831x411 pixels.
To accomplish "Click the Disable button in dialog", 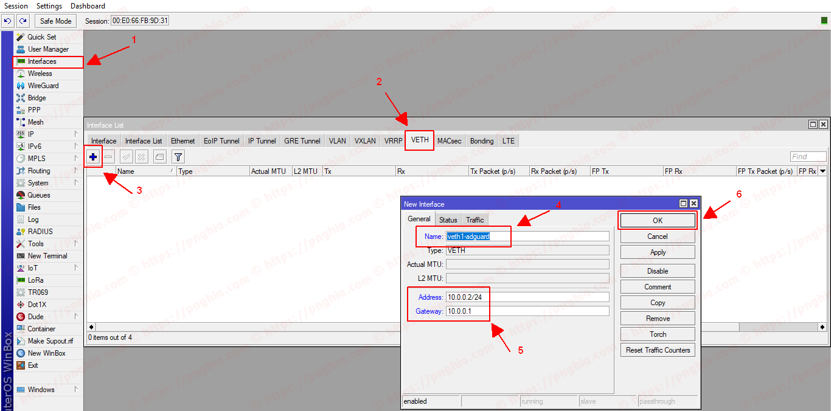I will [x=658, y=271].
